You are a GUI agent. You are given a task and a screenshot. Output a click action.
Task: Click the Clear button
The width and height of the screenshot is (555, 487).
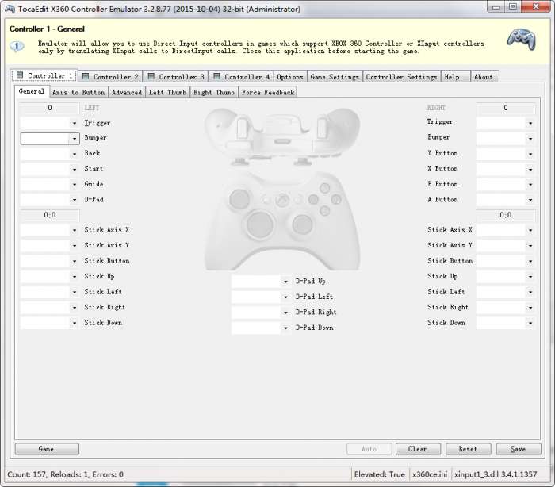tap(418, 449)
